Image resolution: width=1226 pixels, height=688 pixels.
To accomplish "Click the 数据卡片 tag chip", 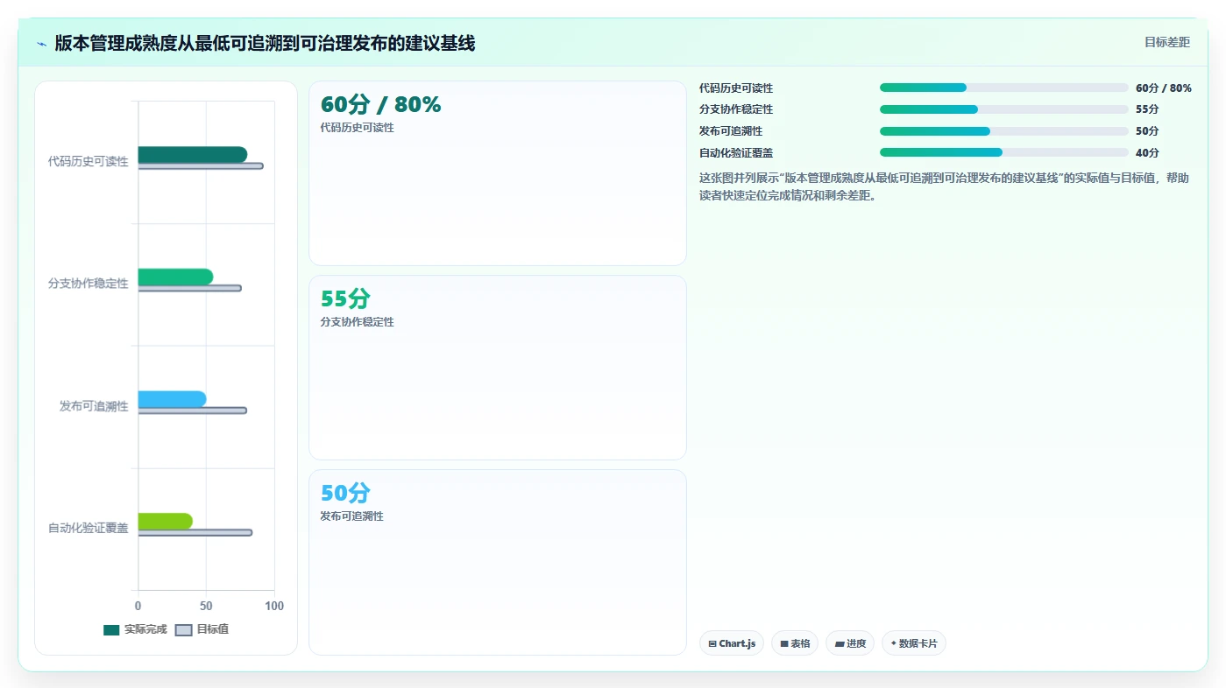I will 914,643.
